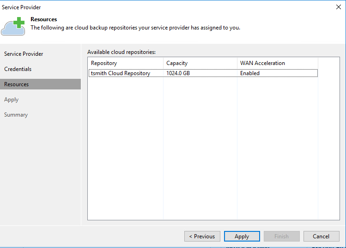
Task: Click the 1024.0 GB capacity cell
Action: (x=178, y=73)
